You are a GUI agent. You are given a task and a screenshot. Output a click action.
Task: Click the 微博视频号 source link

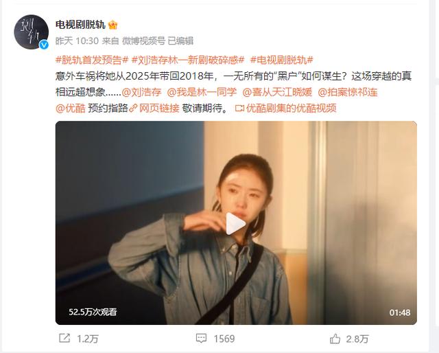[x=143, y=41]
